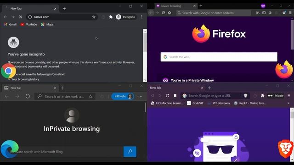Open Brave hamburger menu
This screenshot has width=294, height=165.
pyautogui.click(x=289, y=96)
